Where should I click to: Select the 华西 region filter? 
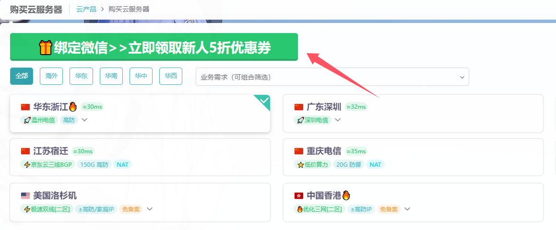click(171, 76)
